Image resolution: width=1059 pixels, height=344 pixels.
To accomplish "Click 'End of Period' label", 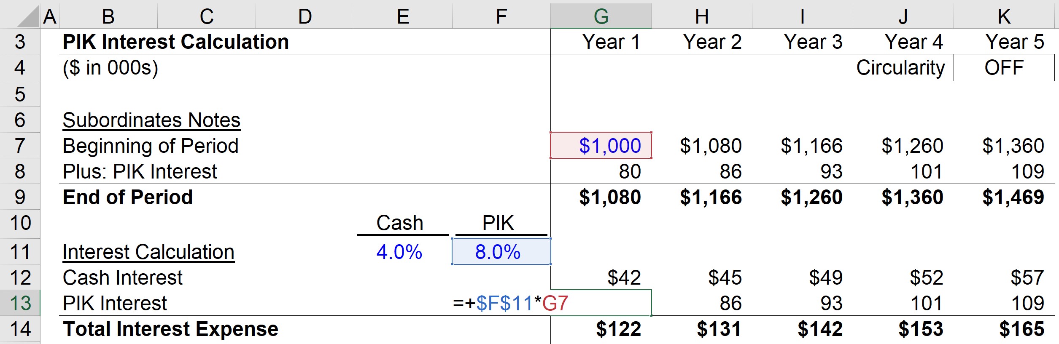I will pos(128,197).
